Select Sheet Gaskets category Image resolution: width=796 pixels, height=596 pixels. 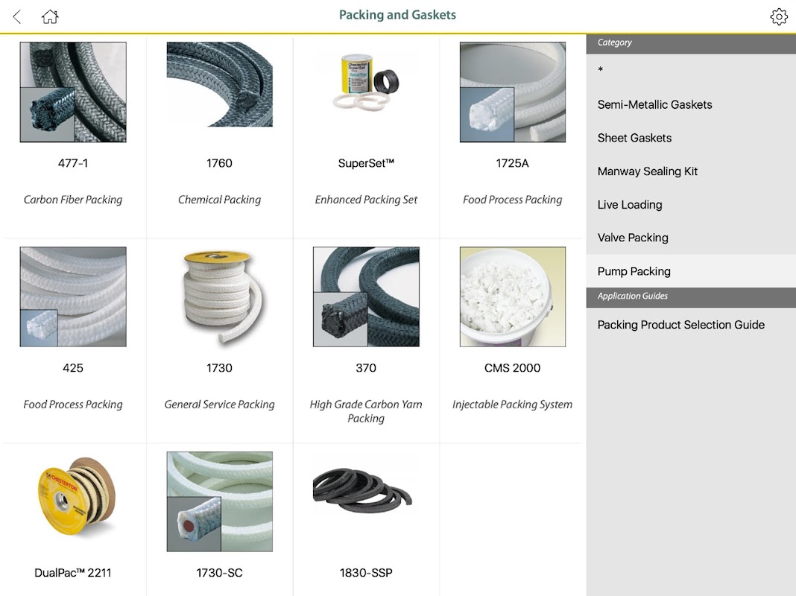point(691,138)
